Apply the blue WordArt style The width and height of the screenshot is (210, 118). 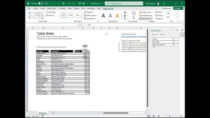point(110,16)
